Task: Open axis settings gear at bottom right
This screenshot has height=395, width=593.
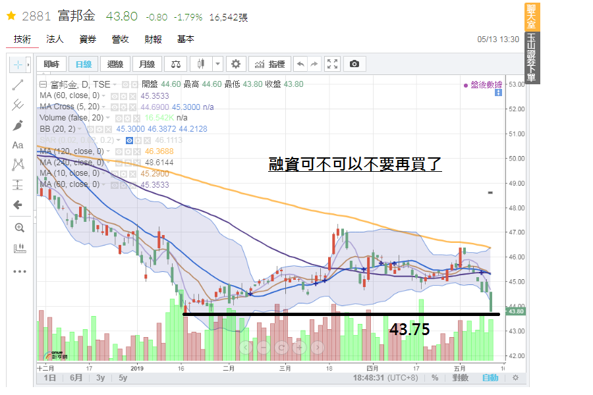Action: pos(515,378)
